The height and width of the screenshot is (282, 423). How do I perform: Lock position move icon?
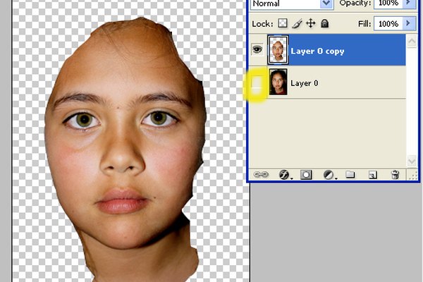click(x=311, y=23)
